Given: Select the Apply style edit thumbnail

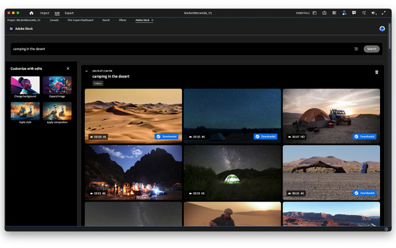Looking at the screenshot, I should click(x=25, y=111).
